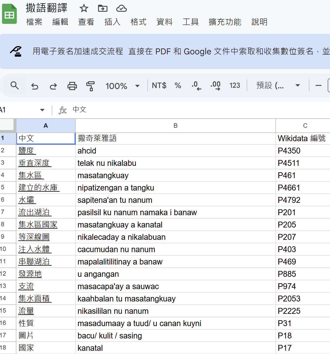330x354 pixels.
Task: Format as percent
Action: click(178, 85)
